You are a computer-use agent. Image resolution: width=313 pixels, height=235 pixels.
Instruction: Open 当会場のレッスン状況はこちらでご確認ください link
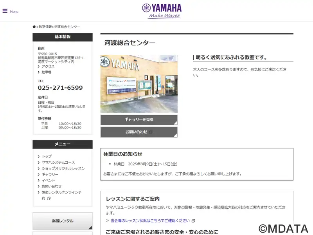pos(150,221)
